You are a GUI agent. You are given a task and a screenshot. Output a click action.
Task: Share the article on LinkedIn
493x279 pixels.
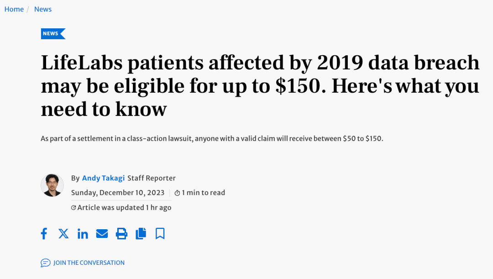tap(83, 233)
